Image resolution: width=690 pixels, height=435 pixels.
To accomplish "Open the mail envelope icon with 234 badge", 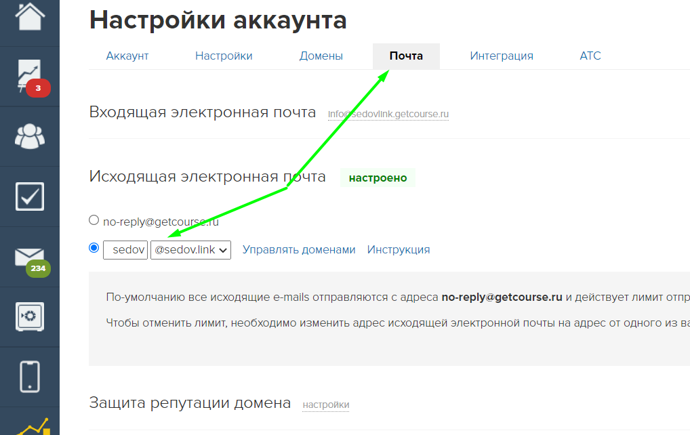I will click(29, 257).
